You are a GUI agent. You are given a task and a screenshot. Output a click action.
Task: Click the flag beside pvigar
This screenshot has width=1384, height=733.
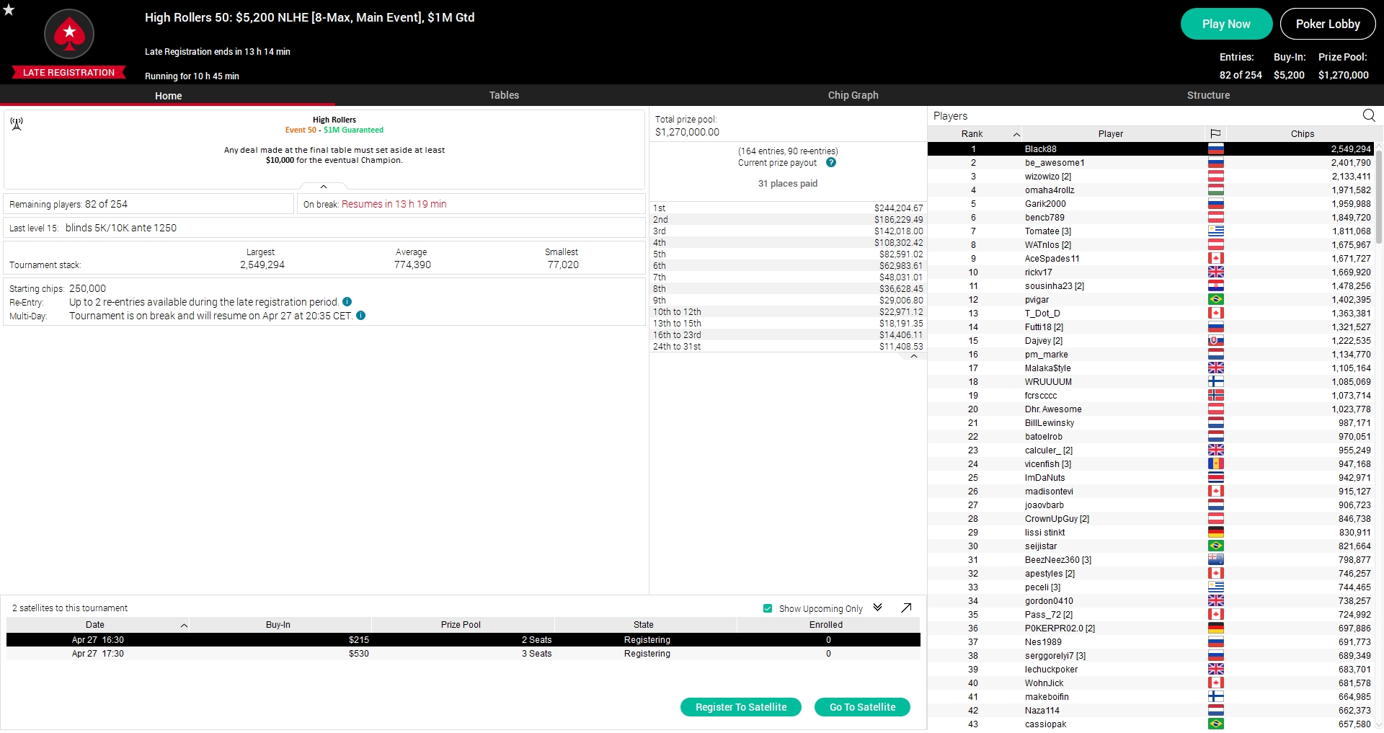pos(1216,300)
